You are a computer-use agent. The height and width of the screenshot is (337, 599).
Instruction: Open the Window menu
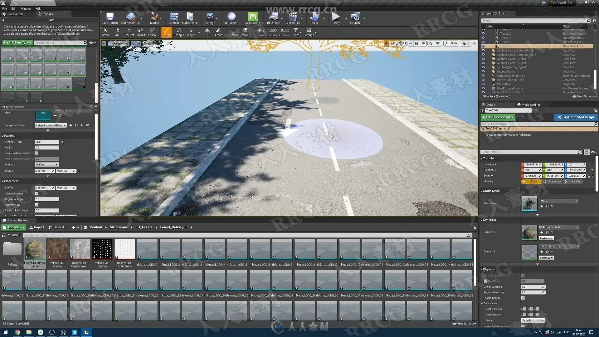point(26,8)
